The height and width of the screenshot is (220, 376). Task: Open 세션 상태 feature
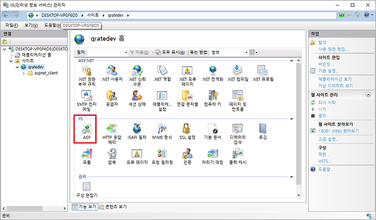137,98
